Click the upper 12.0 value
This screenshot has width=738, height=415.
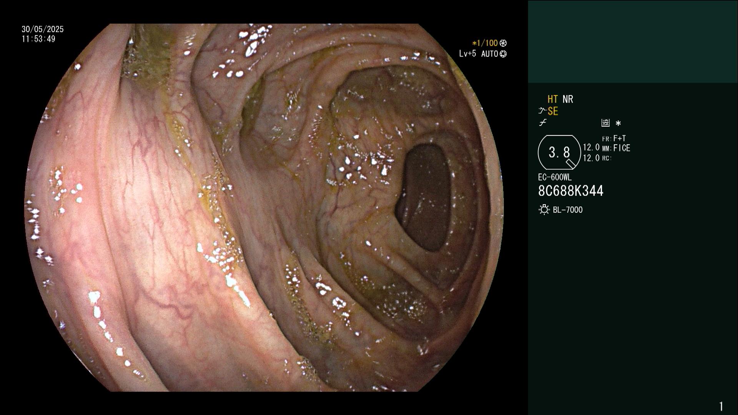click(x=591, y=148)
